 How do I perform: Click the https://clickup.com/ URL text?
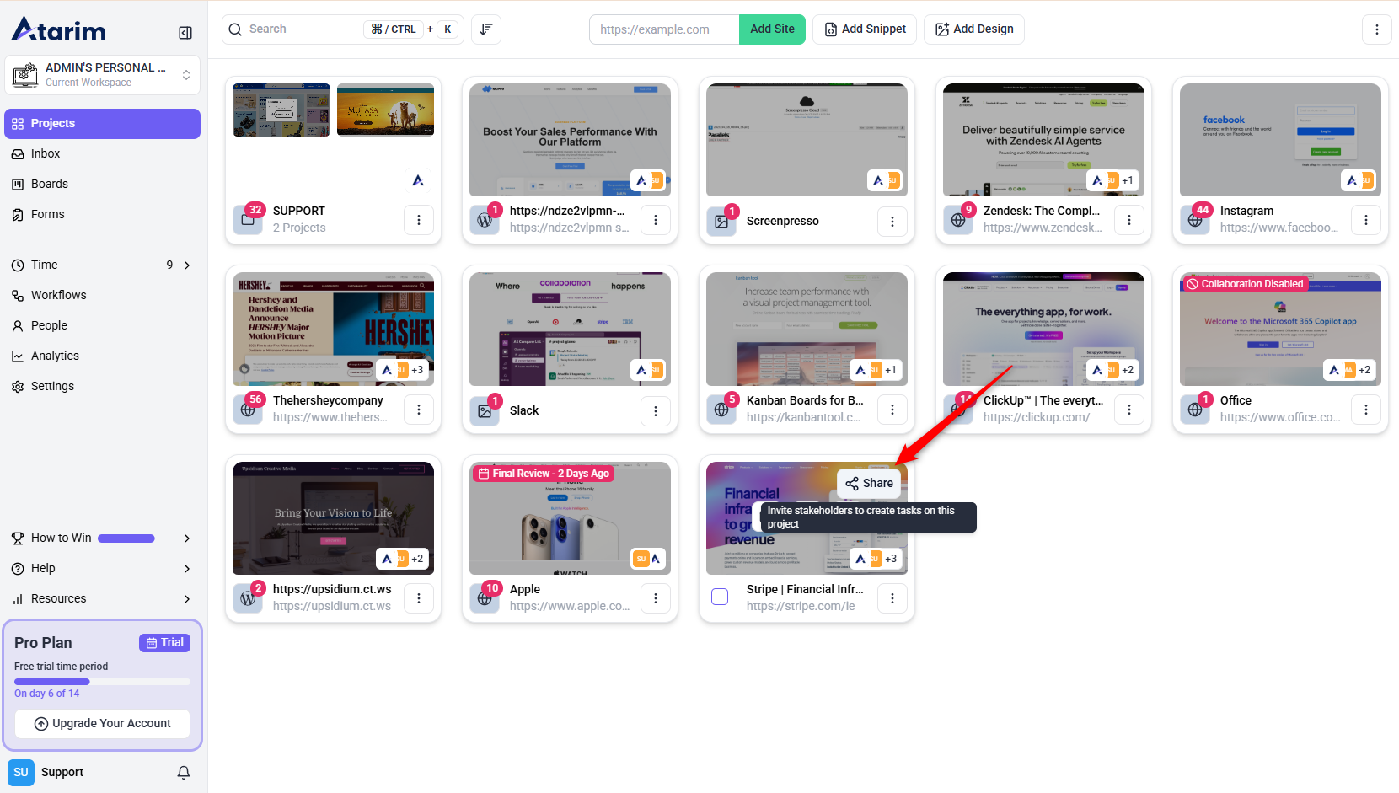(x=1037, y=417)
